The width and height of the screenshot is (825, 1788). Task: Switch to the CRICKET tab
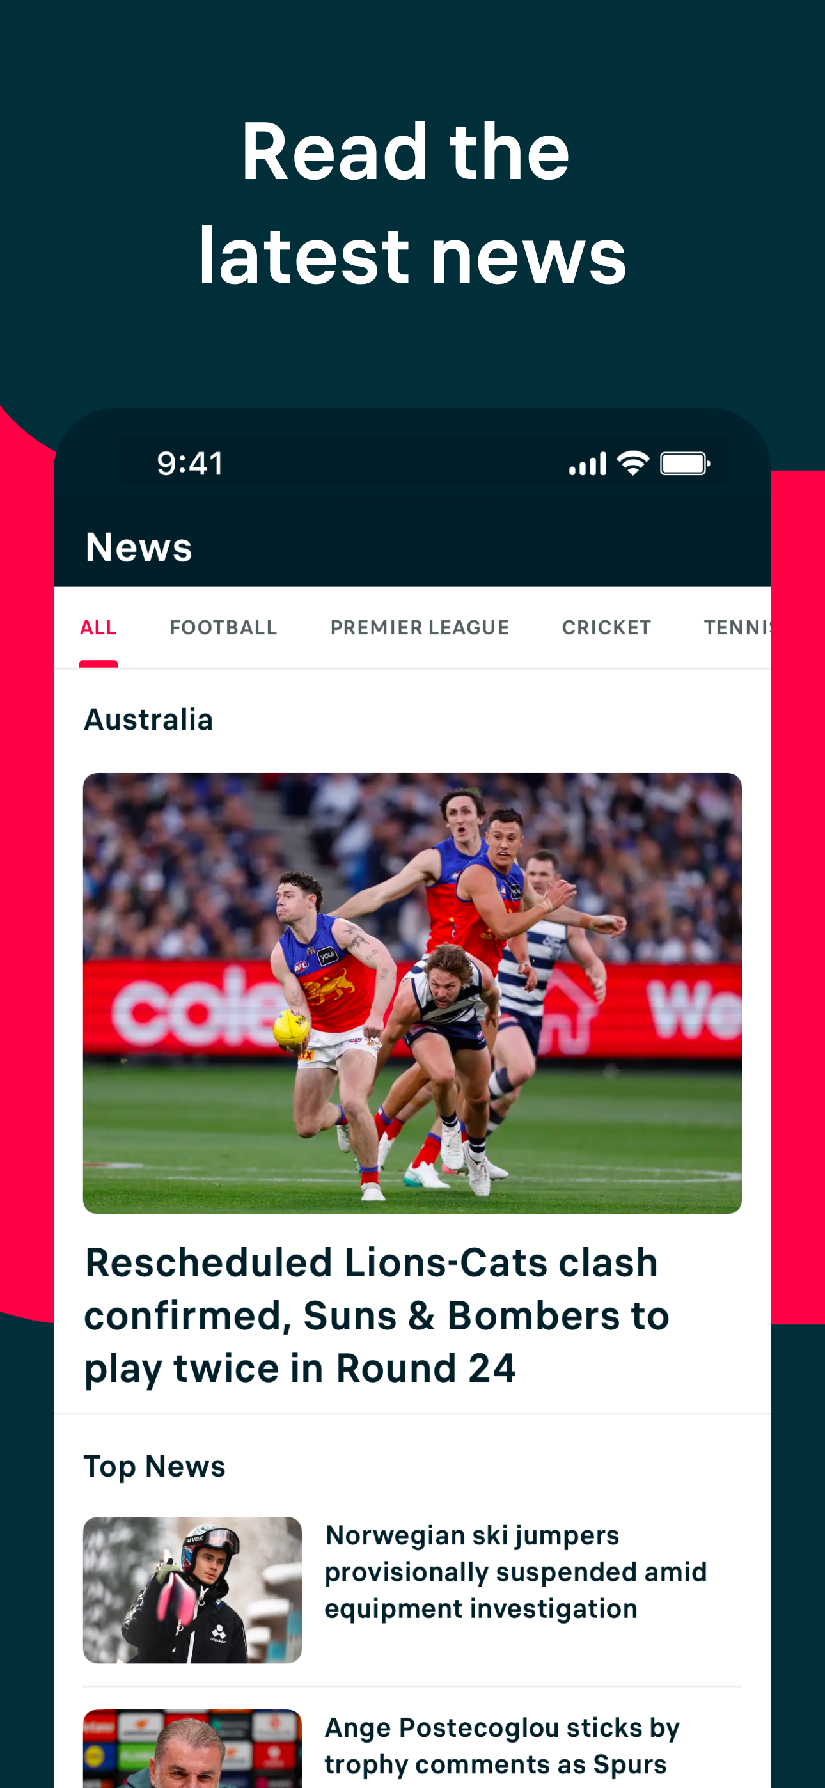(606, 627)
